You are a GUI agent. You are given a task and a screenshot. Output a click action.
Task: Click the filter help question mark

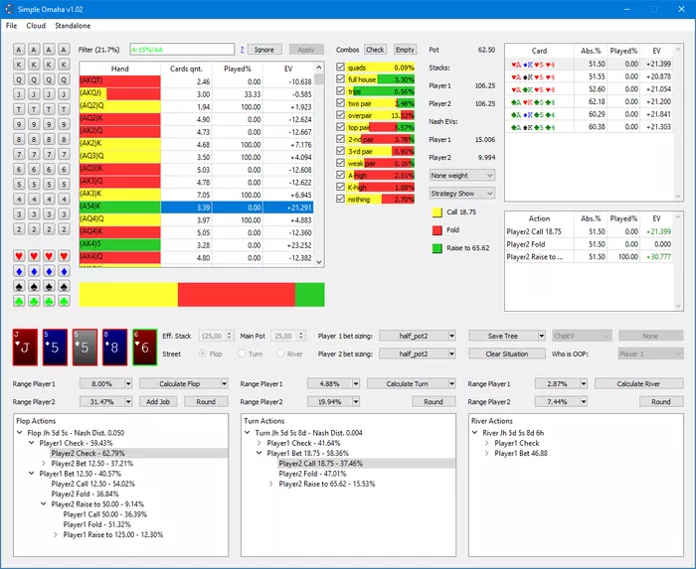242,49
